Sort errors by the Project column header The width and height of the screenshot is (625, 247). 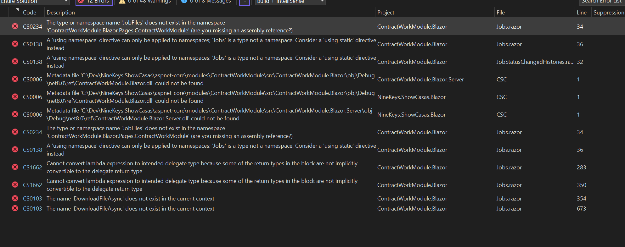click(x=386, y=13)
